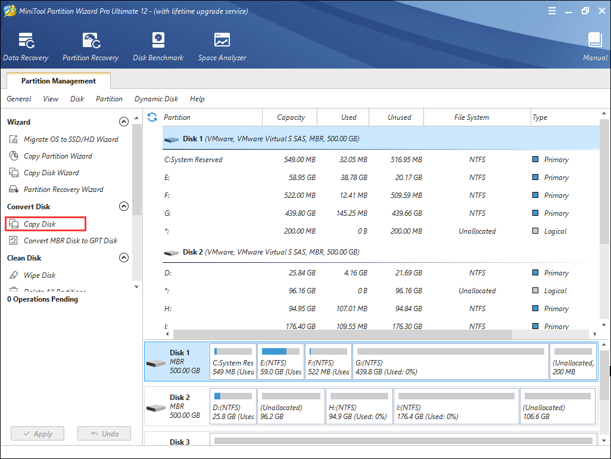Open the Dynamic Disk menu

point(156,99)
